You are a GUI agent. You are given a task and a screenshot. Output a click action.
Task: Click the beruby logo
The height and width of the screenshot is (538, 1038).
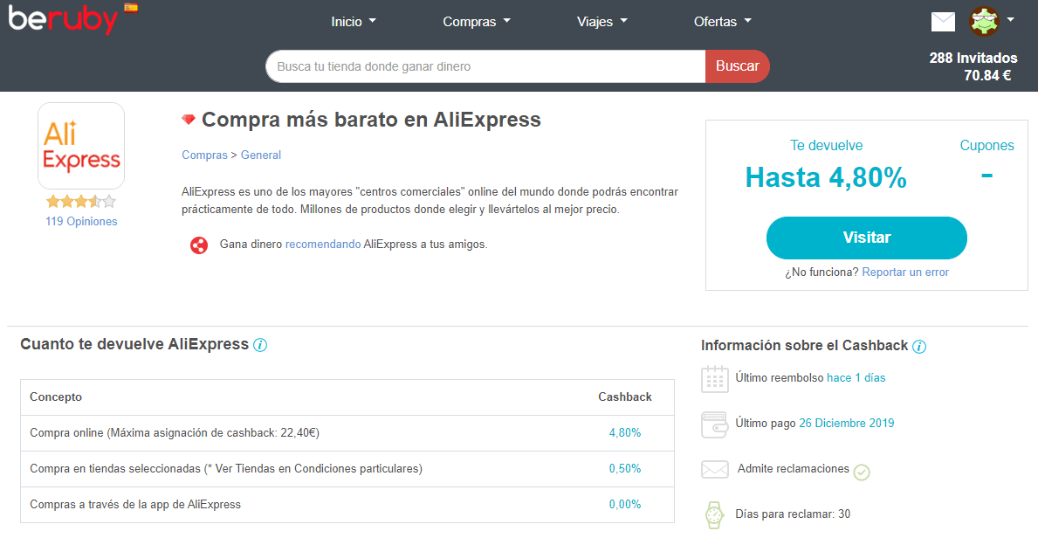(x=63, y=19)
